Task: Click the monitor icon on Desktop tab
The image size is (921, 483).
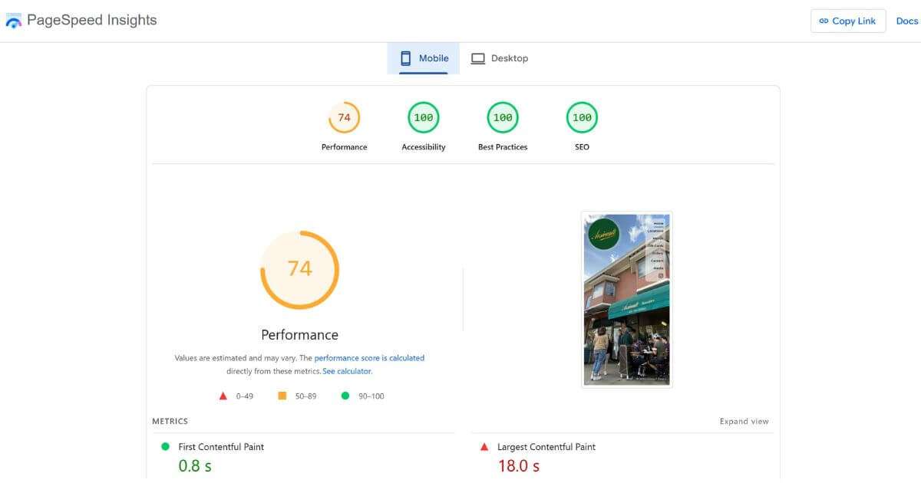Action: tap(478, 58)
